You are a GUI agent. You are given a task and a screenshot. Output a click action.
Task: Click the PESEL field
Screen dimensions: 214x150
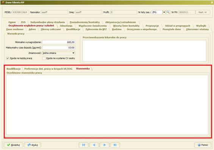pos(21,12)
